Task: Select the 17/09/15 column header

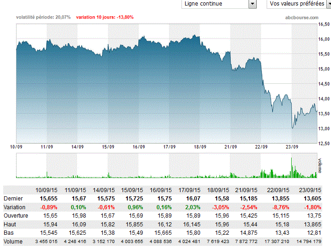Action: 189,190
